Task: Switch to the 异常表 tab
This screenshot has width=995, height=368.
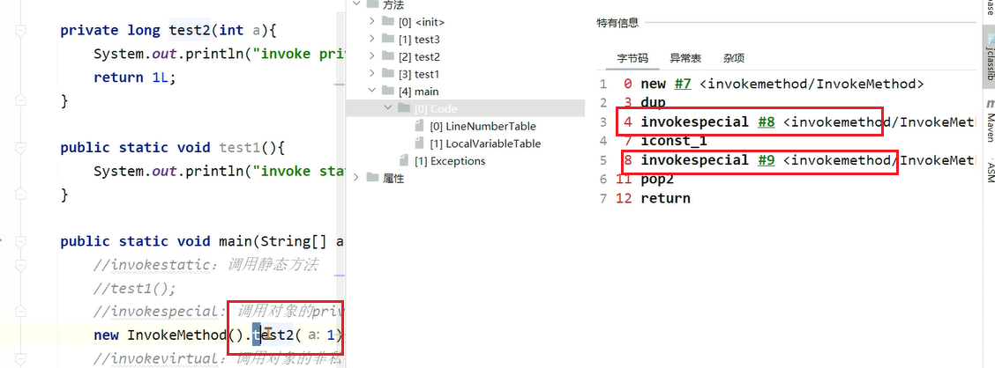Action: point(685,58)
